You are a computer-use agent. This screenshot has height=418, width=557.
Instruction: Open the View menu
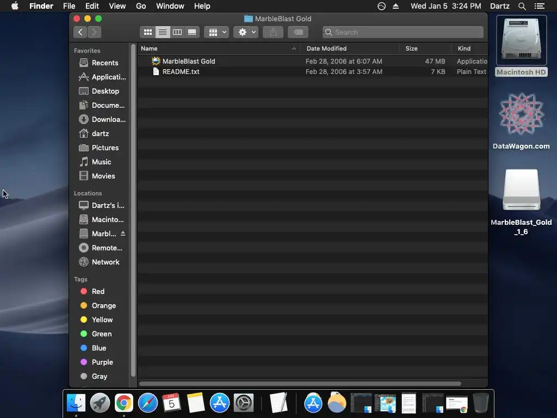click(117, 6)
